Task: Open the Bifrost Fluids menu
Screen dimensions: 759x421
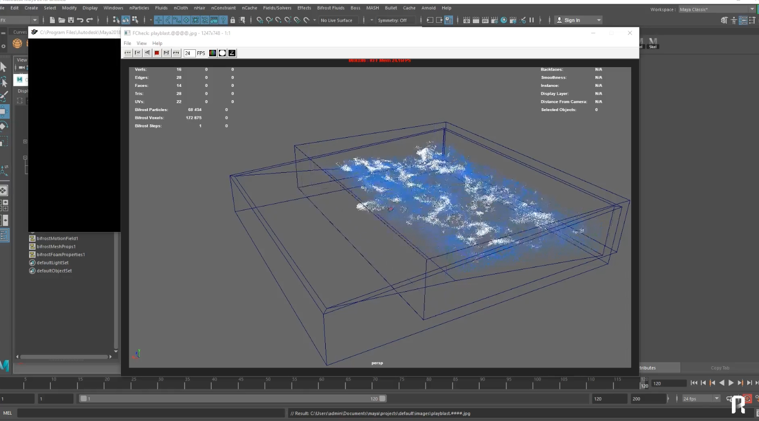Action: tap(331, 8)
